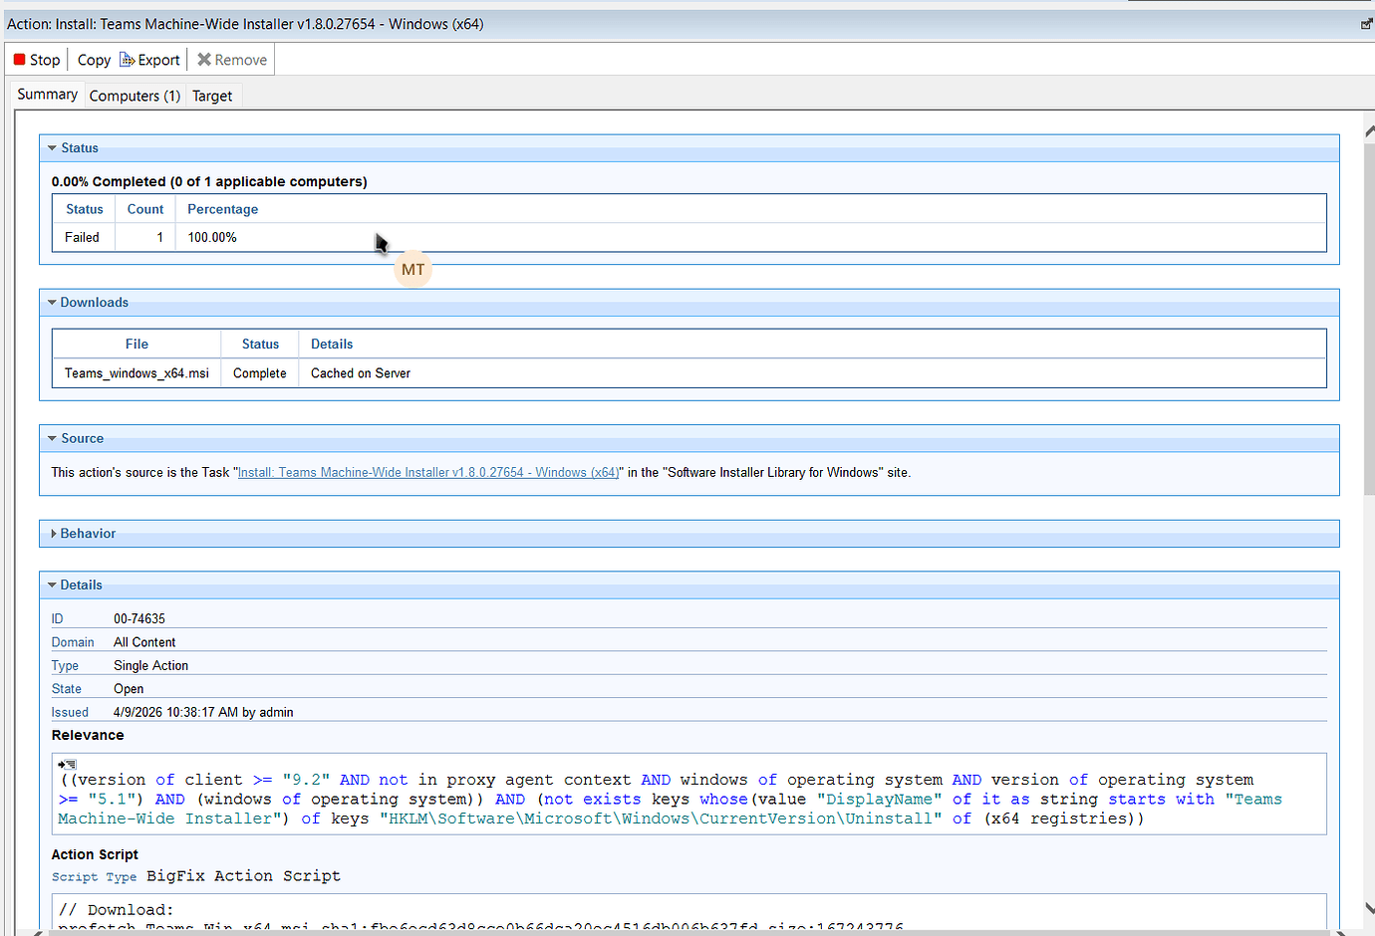Click the Details column header in Downloads
This screenshot has height=936, width=1375.
(x=332, y=344)
